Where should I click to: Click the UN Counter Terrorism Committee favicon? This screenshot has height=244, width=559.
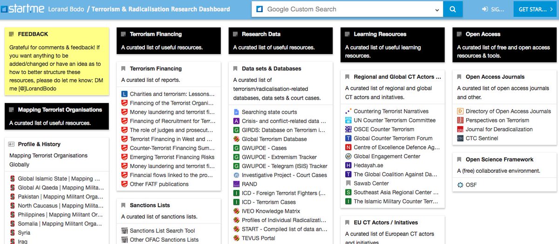(x=348, y=121)
